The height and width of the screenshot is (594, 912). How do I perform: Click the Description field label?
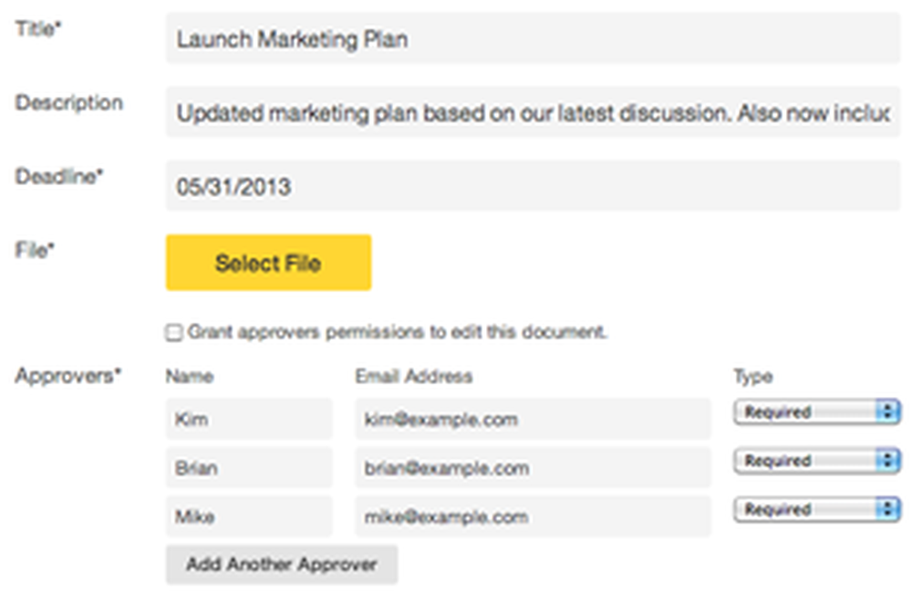coord(68,103)
